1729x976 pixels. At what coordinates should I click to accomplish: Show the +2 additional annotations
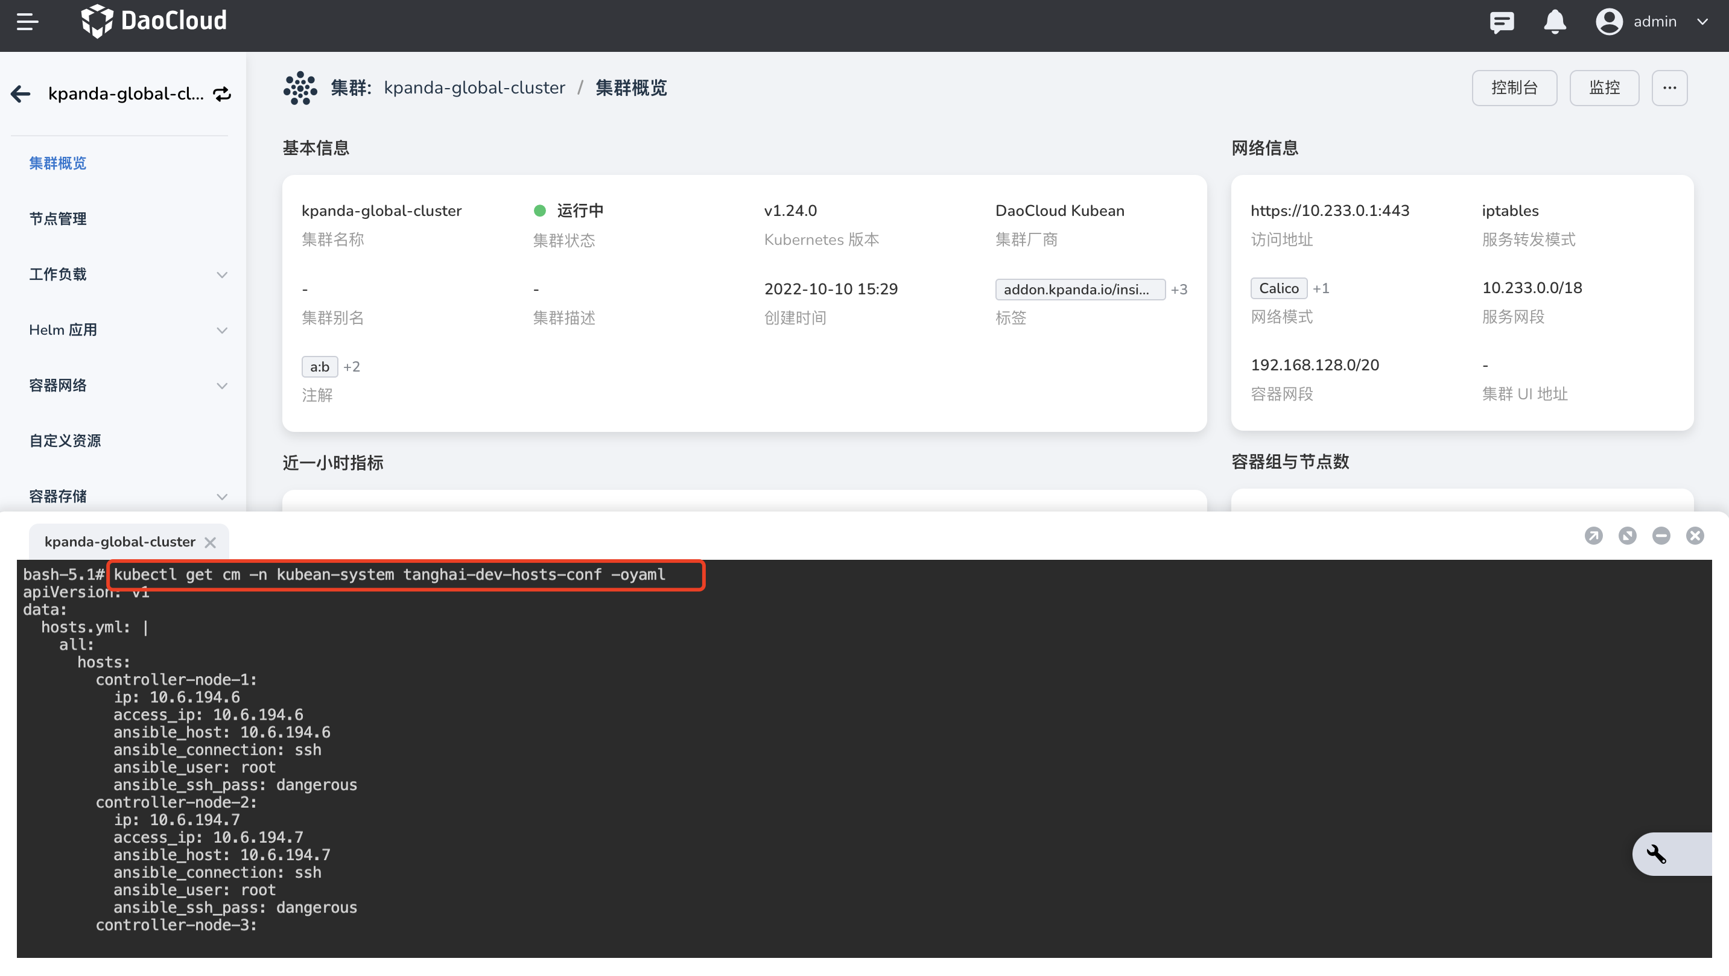[352, 367]
